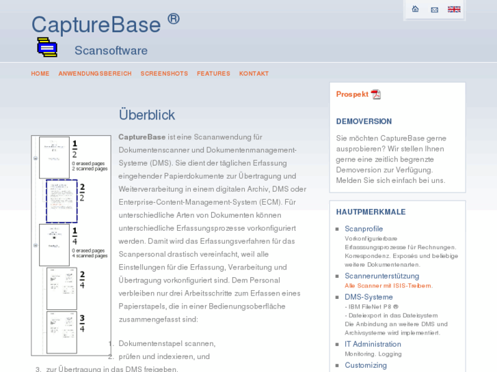The image size is (497, 372).
Task: Open the email envelope icon
Action: tap(435, 10)
